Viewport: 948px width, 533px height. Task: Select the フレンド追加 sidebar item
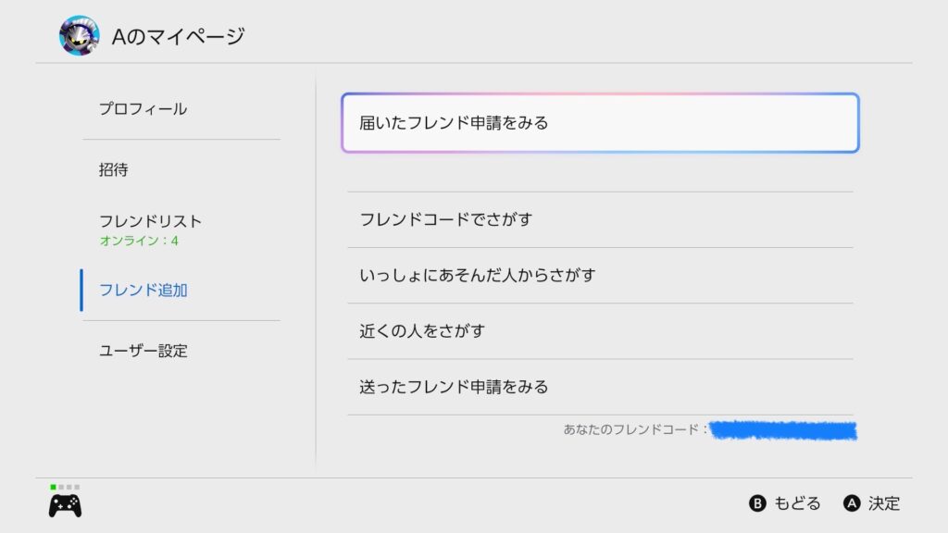[143, 291]
